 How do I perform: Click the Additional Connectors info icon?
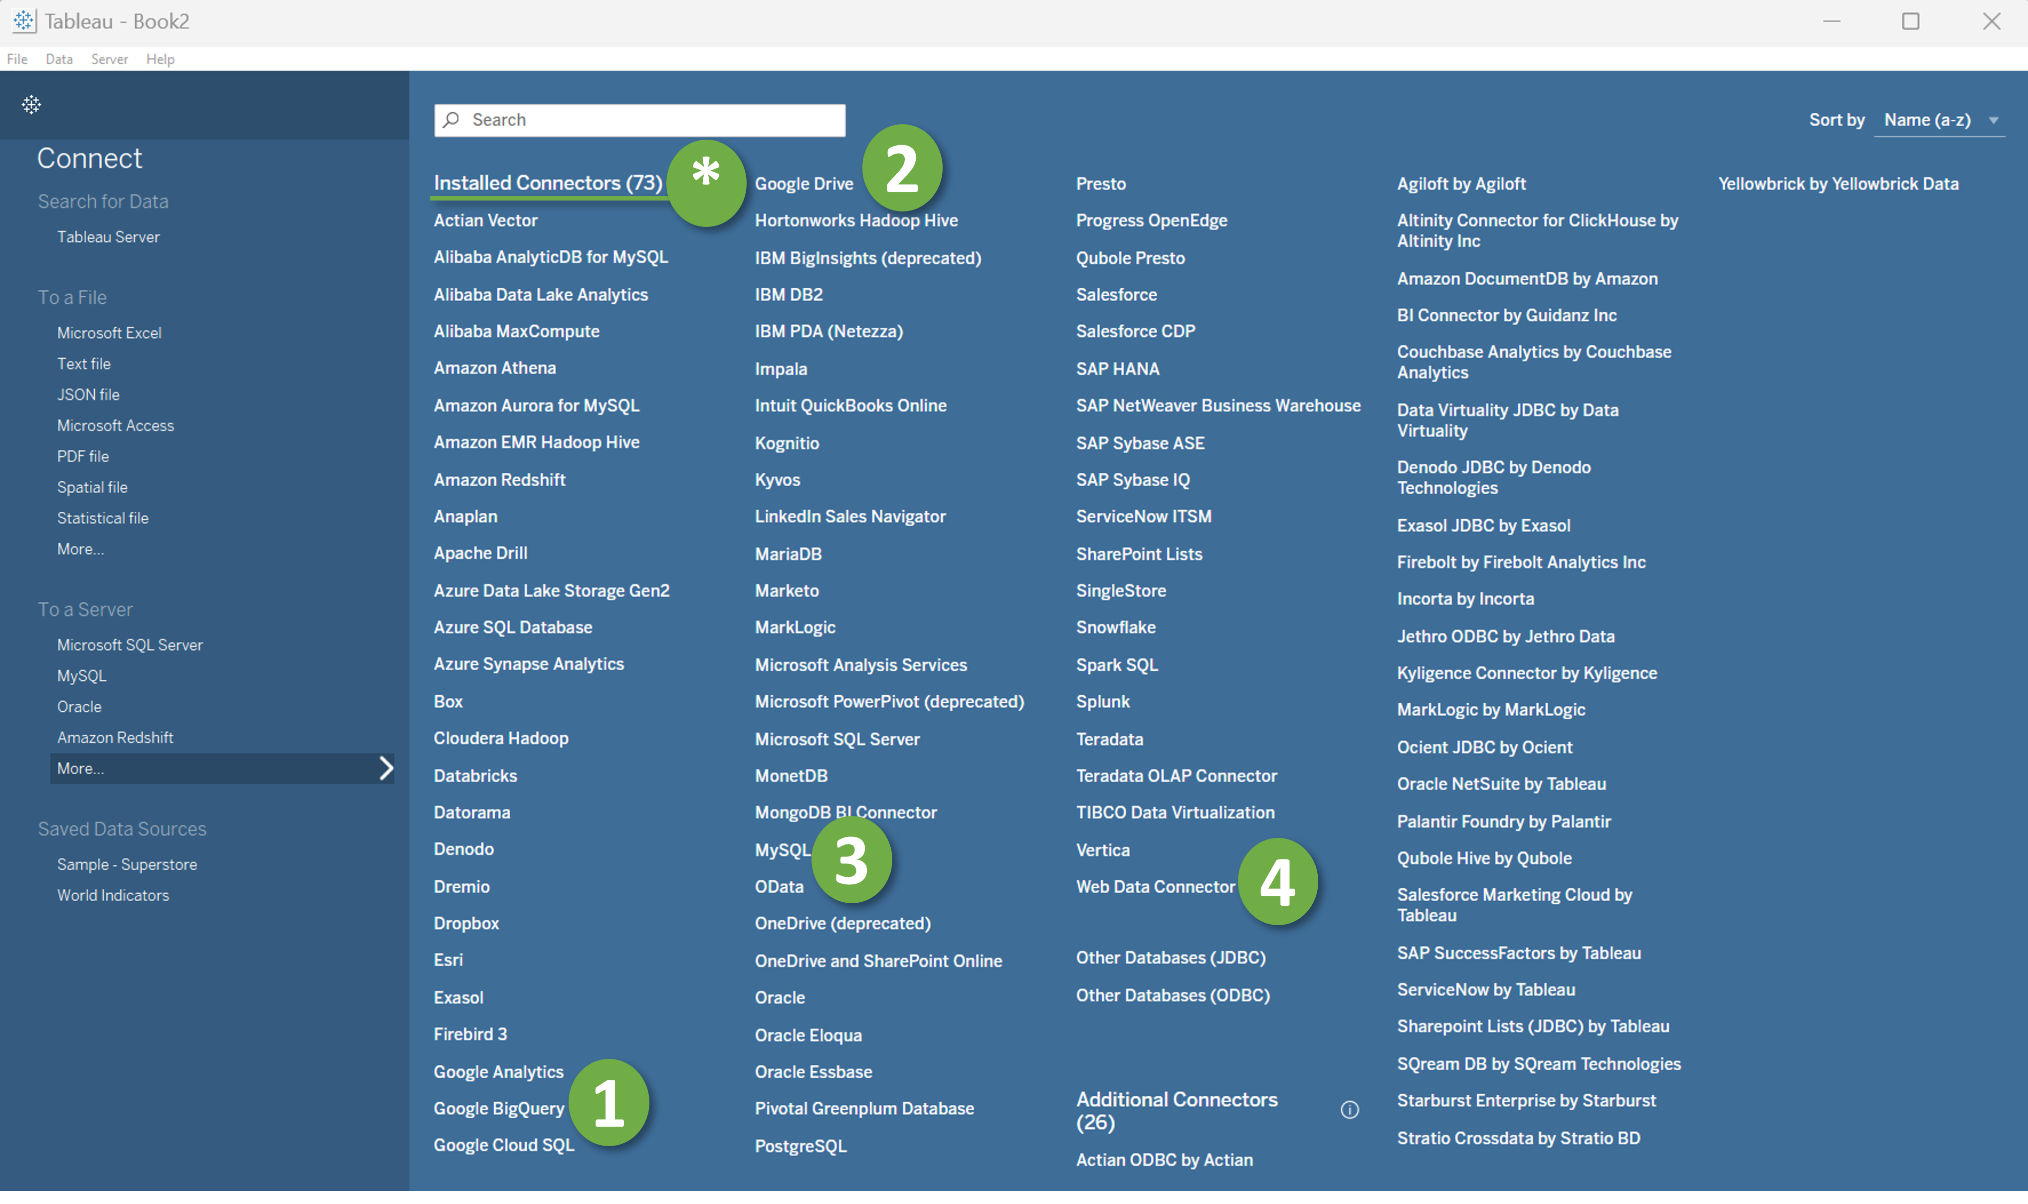1349,1110
